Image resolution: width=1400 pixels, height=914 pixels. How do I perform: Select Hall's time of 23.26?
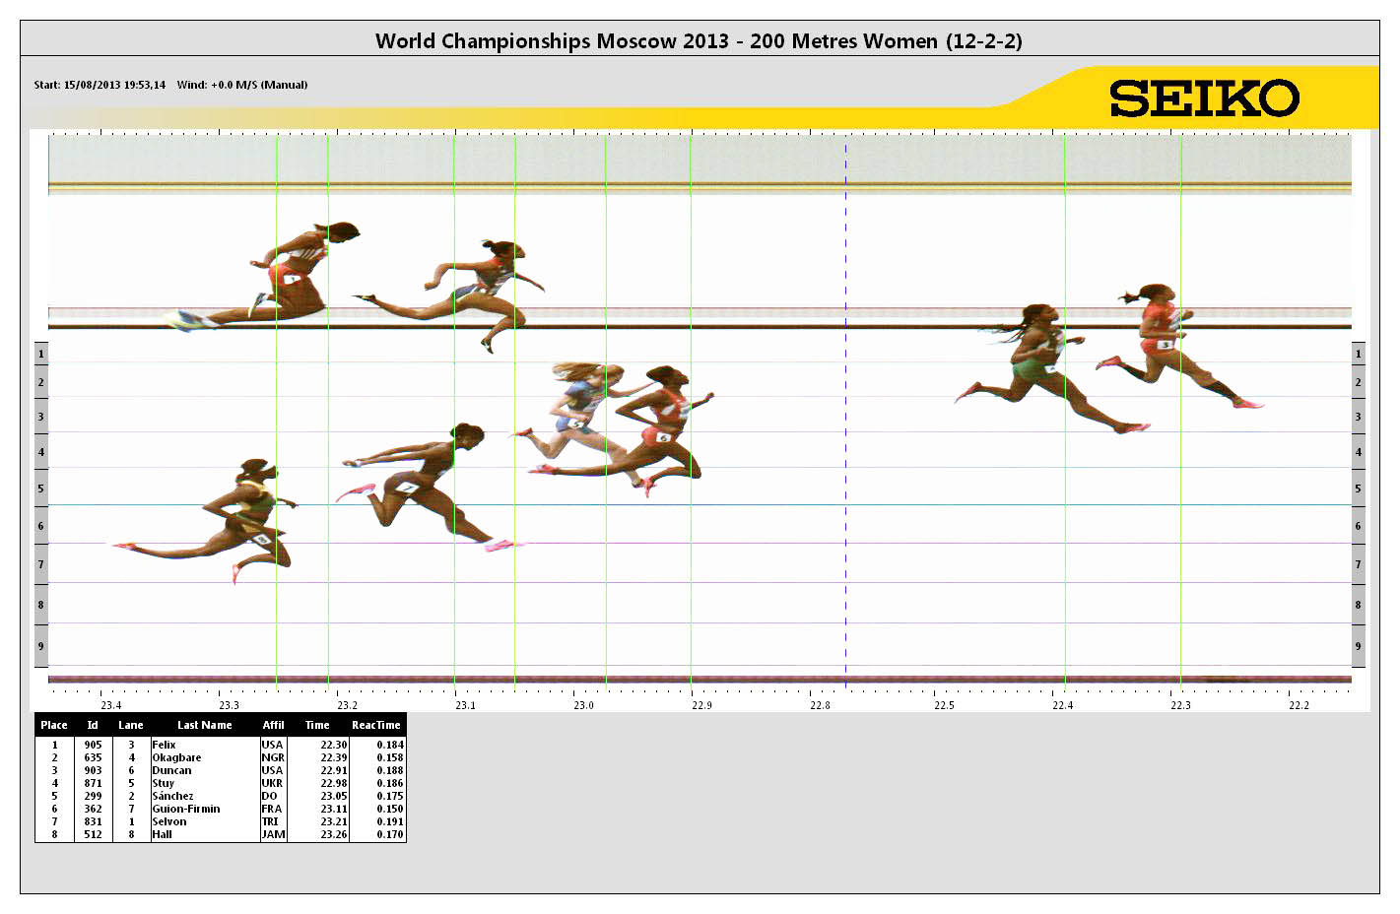[333, 834]
